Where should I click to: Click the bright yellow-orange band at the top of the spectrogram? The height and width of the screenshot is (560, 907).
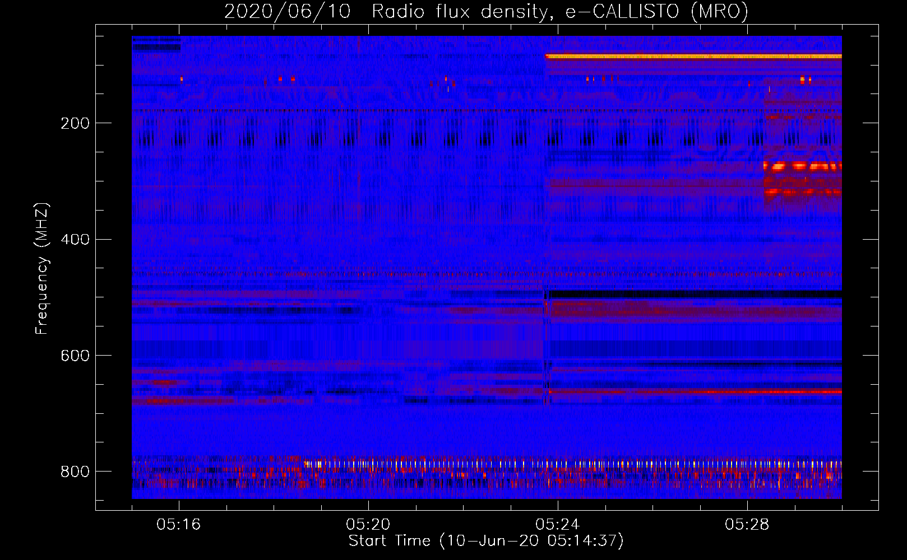point(693,56)
